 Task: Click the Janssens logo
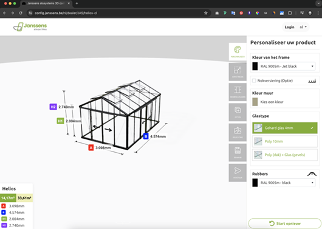pyautogui.click(x=30, y=27)
